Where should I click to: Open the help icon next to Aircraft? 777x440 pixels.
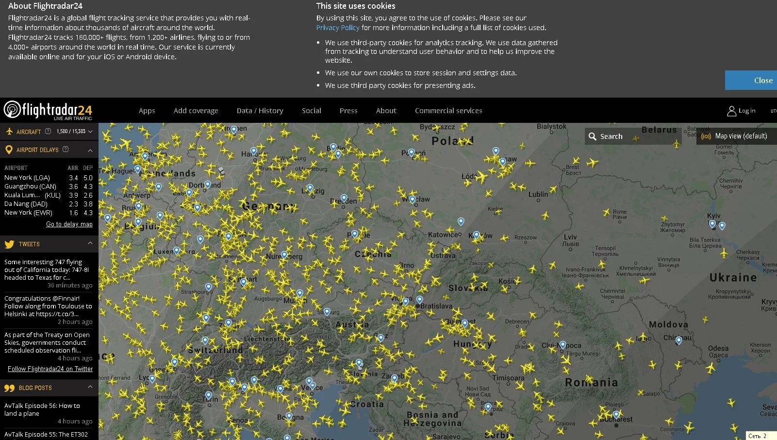48,131
